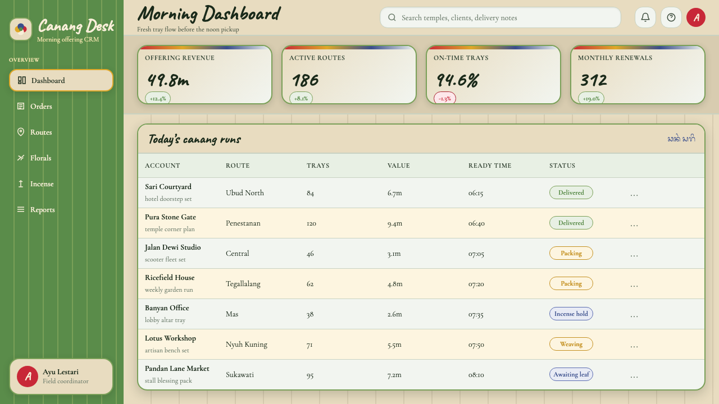
Task: Select Sari Courtyard account name
Action: [x=168, y=187]
